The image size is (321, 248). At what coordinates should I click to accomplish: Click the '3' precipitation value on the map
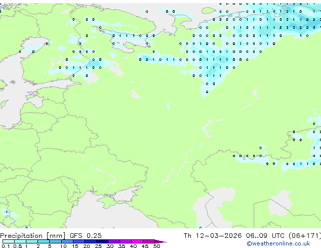click(x=314, y=28)
